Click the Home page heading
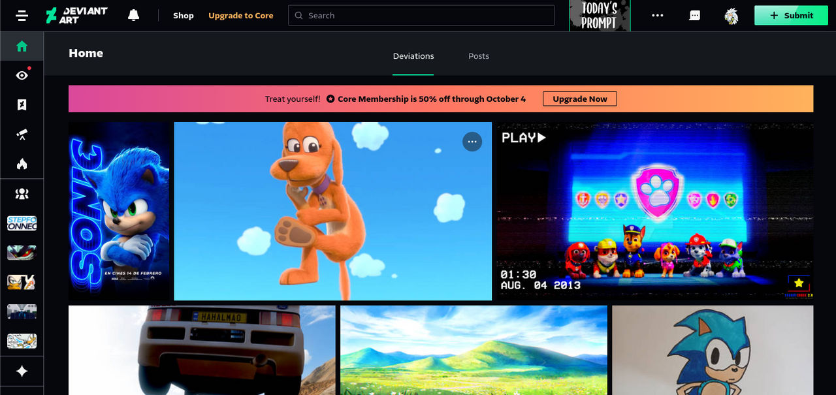This screenshot has width=836, height=395. (x=86, y=54)
